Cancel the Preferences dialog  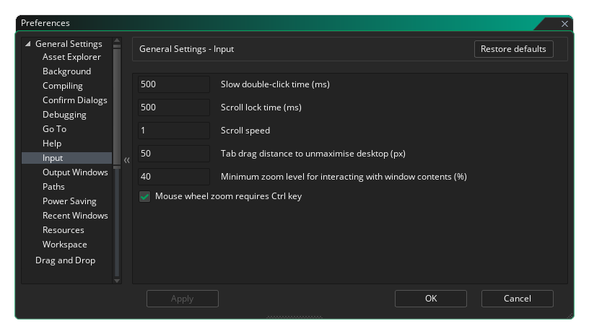coord(517,299)
